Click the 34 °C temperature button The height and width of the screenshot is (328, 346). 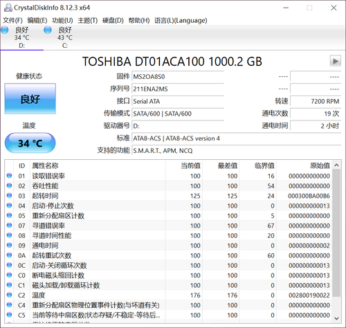pos(30,143)
